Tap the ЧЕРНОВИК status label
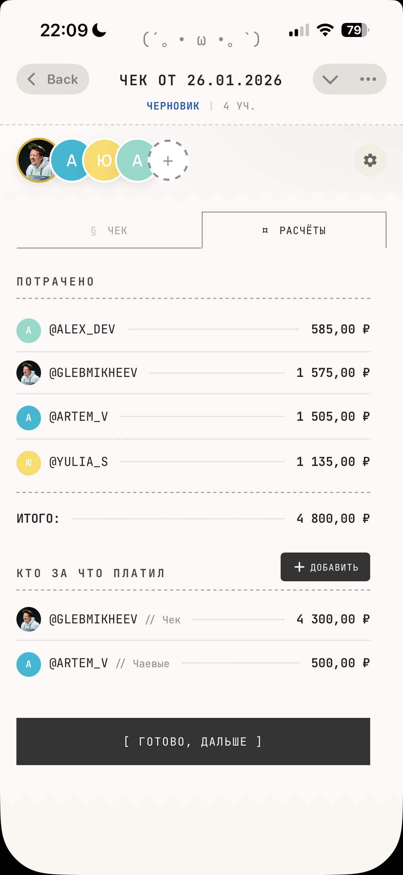Image resolution: width=403 pixels, height=875 pixels. (x=173, y=106)
